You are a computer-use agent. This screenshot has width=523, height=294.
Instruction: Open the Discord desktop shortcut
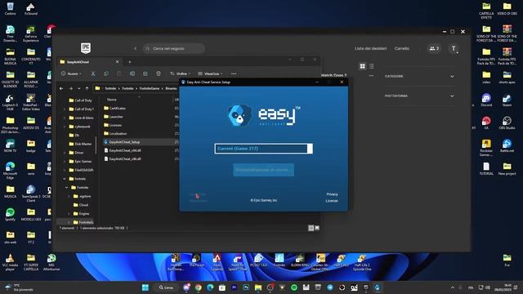click(x=486, y=100)
